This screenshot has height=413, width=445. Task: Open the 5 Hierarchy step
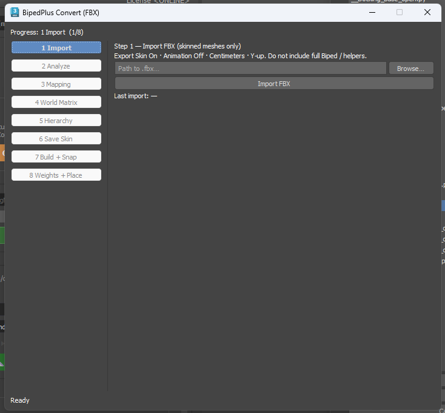[x=56, y=120]
